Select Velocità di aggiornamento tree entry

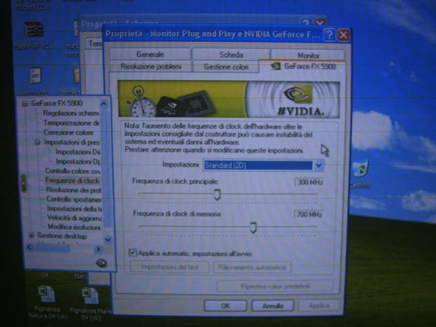74,218
